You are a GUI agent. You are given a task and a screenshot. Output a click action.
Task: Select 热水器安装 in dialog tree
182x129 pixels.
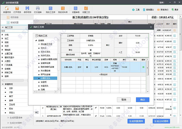[45, 71]
